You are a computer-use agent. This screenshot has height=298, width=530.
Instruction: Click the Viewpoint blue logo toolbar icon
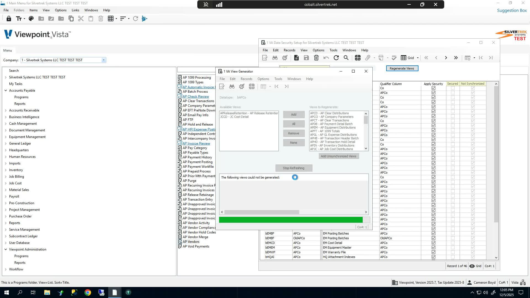click(x=144, y=18)
